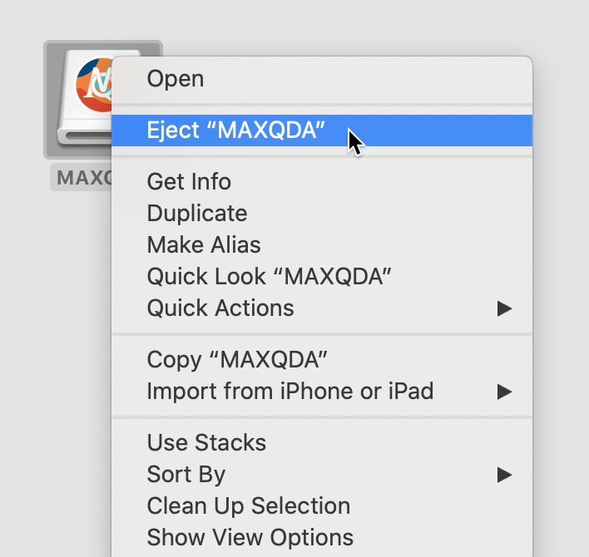Open the Quick Actions menu entry
The height and width of the screenshot is (557, 589).
click(x=322, y=308)
